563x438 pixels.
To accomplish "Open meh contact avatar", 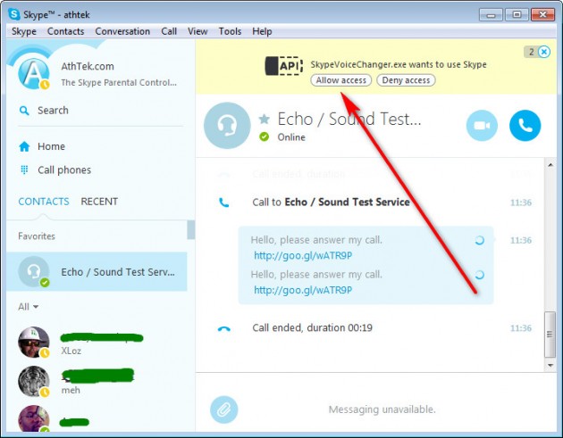I will click(x=34, y=382).
